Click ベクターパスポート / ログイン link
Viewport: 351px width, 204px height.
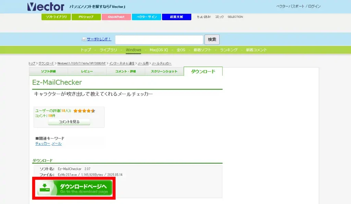(x=298, y=6)
